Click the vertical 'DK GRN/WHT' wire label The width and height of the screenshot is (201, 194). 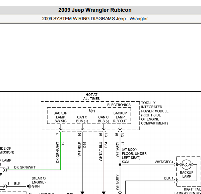tap(58, 152)
